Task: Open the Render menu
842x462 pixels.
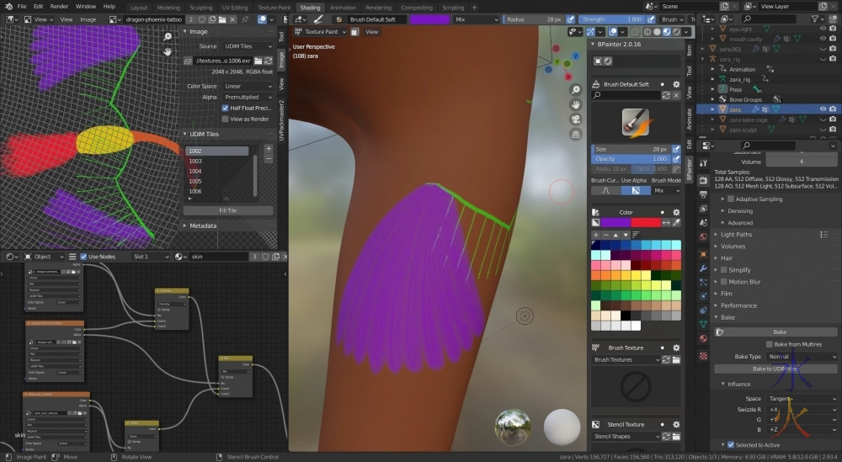Action: [59, 7]
